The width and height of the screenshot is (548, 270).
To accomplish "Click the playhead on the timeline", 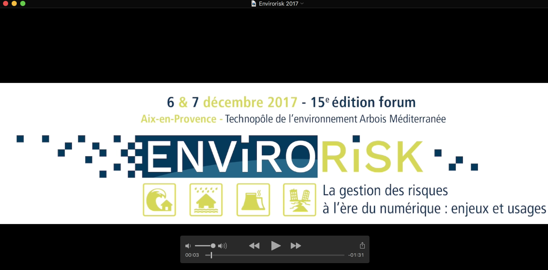I will point(211,255).
